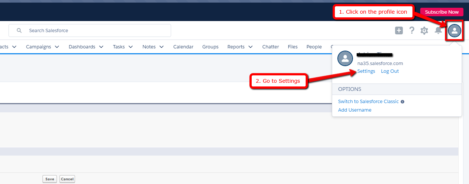469x184 pixels.
Task: Expand the Contacts dropdown chevron
Action: pos(14,47)
